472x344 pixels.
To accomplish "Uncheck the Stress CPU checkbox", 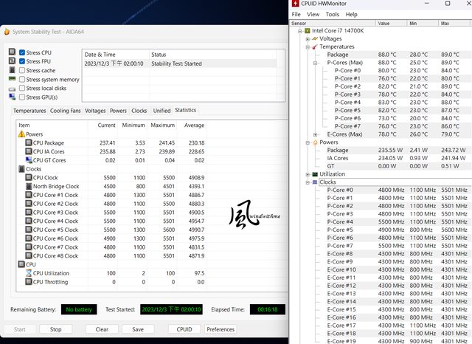I will pos(22,53).
